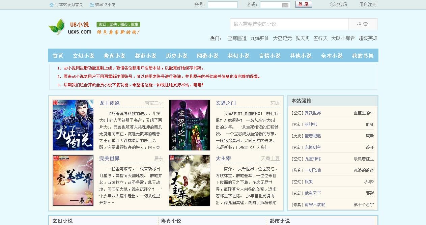
Task: Open recommended novel 银狐
Action: [309, 182]
